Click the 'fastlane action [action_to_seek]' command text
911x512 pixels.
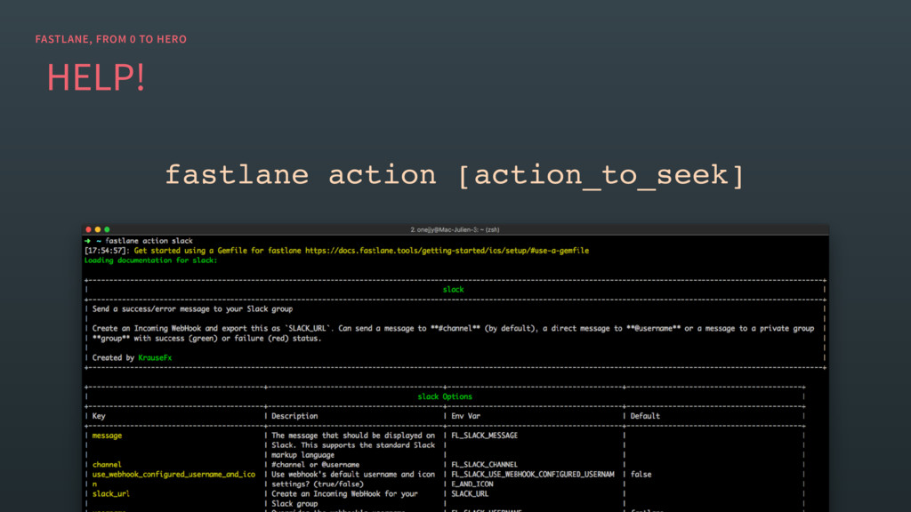pos(455,175)
